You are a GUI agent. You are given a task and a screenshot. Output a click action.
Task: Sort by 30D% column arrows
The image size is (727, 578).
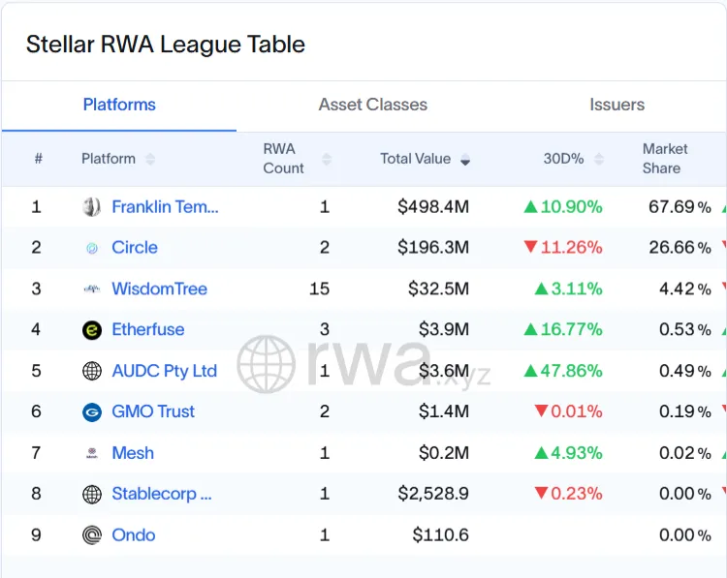599,159
